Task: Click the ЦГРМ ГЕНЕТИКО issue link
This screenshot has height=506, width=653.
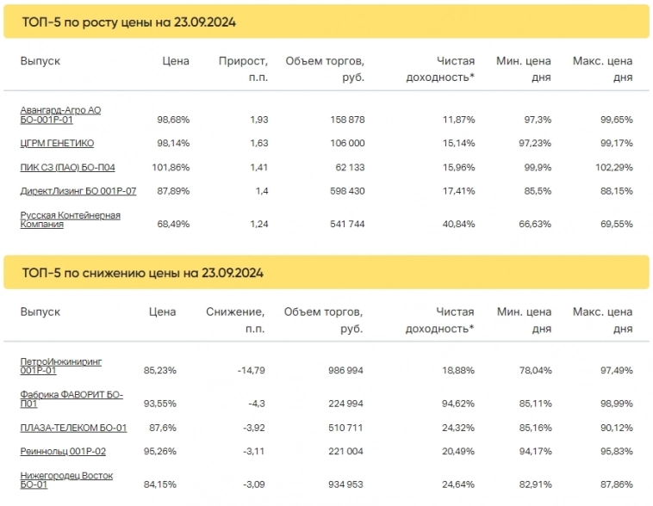Action: [57, 143]
